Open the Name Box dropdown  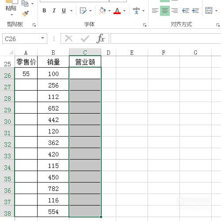[x=42, y=38]
